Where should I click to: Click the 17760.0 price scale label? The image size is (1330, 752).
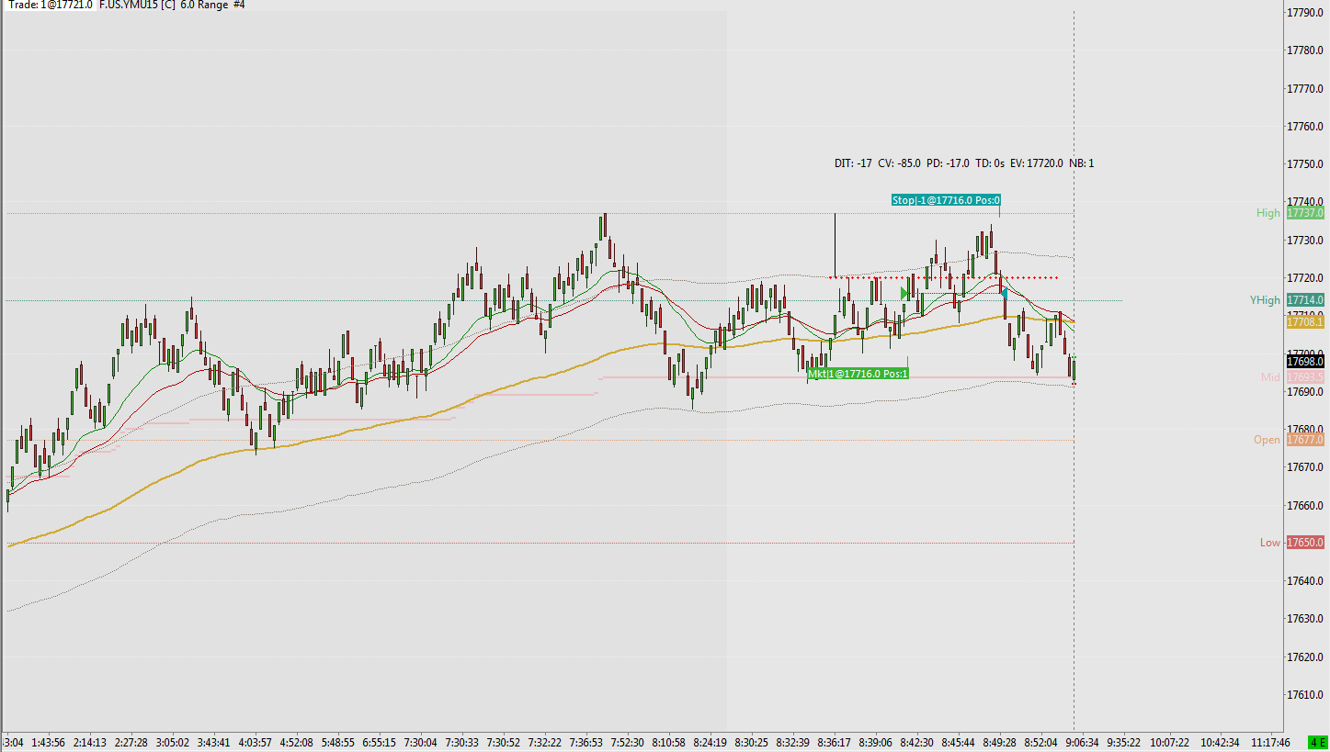pos(1306,126)
